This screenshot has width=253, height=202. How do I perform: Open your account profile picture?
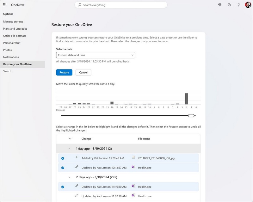248,4
